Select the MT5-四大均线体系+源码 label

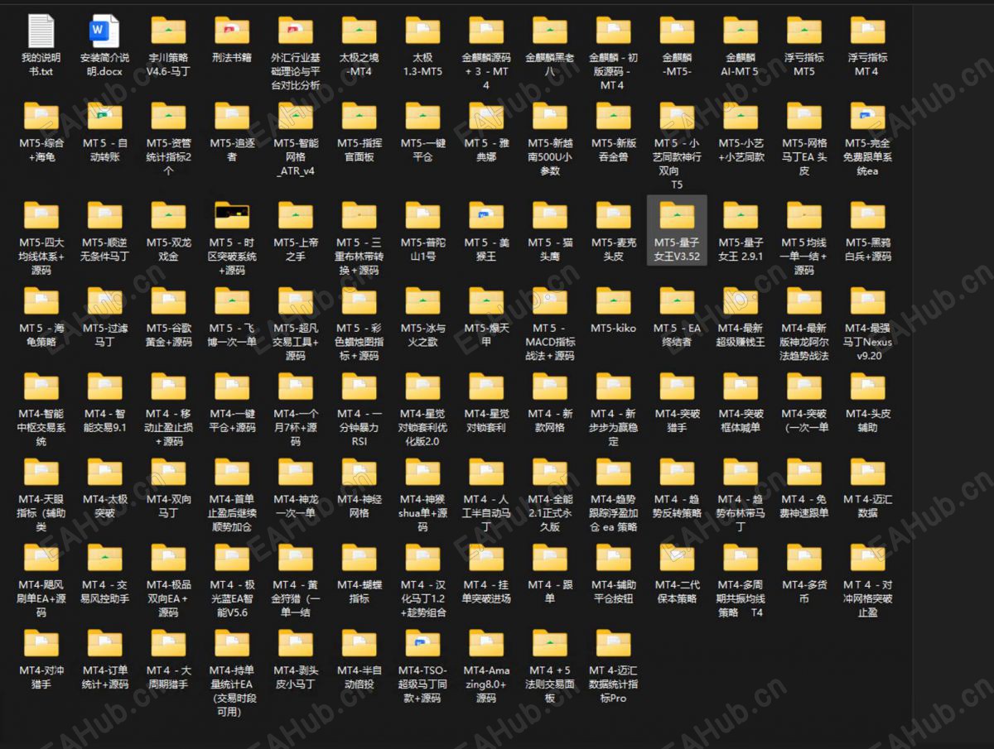(41, 256)
